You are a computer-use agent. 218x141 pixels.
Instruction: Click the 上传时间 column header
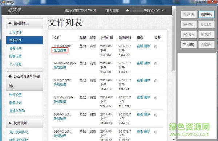point(106,38)
